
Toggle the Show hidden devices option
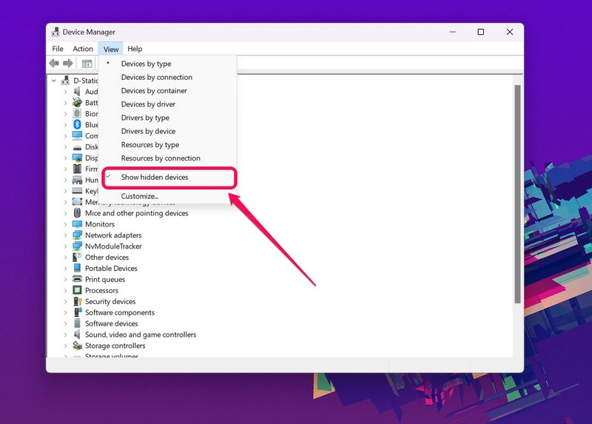click(155, 178)
